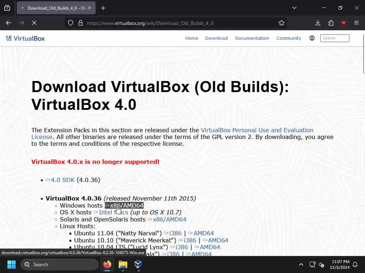Screen dimensions: 365x273
Task: Stop page loading with the X button
Action: point(34,23)
